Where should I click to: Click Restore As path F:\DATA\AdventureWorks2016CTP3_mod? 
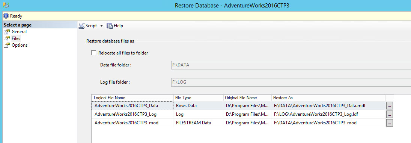point(328,122)
